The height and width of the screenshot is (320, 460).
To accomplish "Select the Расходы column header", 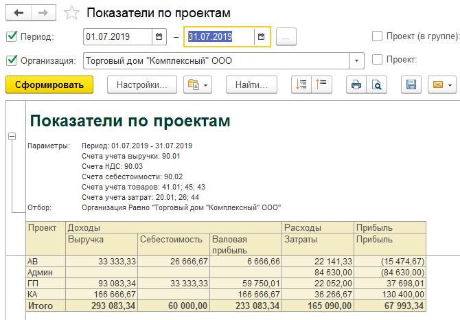I will coord(318,227).
